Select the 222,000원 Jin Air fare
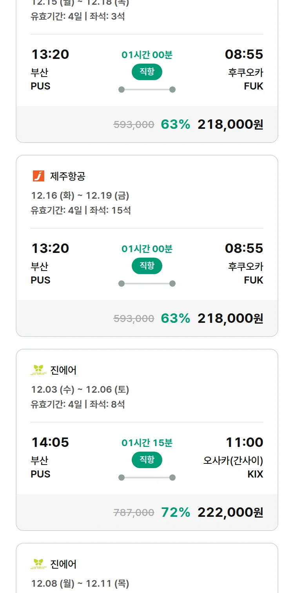Image resolution: width=294 pixels, height=593 pixels. click(x=230, y=512)
